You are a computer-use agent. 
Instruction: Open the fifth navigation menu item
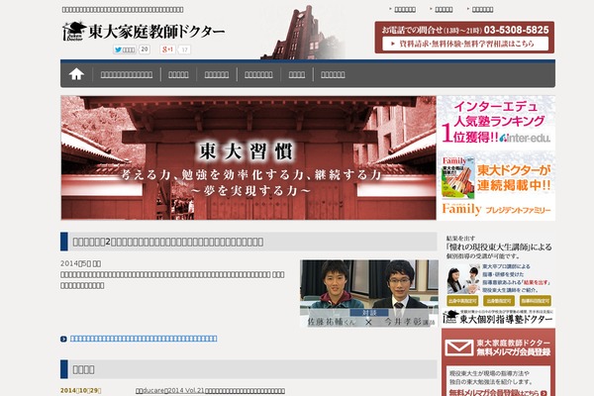(x=297, y=74)
